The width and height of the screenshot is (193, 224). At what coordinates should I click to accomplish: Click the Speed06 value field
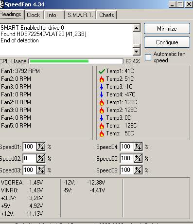pos(127,170)
